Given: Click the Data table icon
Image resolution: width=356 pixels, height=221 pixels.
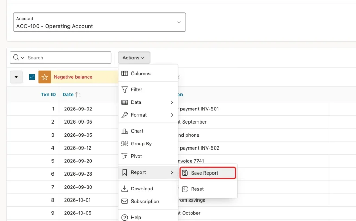Looking at the screenshot, I should click(x=124, y=102).
